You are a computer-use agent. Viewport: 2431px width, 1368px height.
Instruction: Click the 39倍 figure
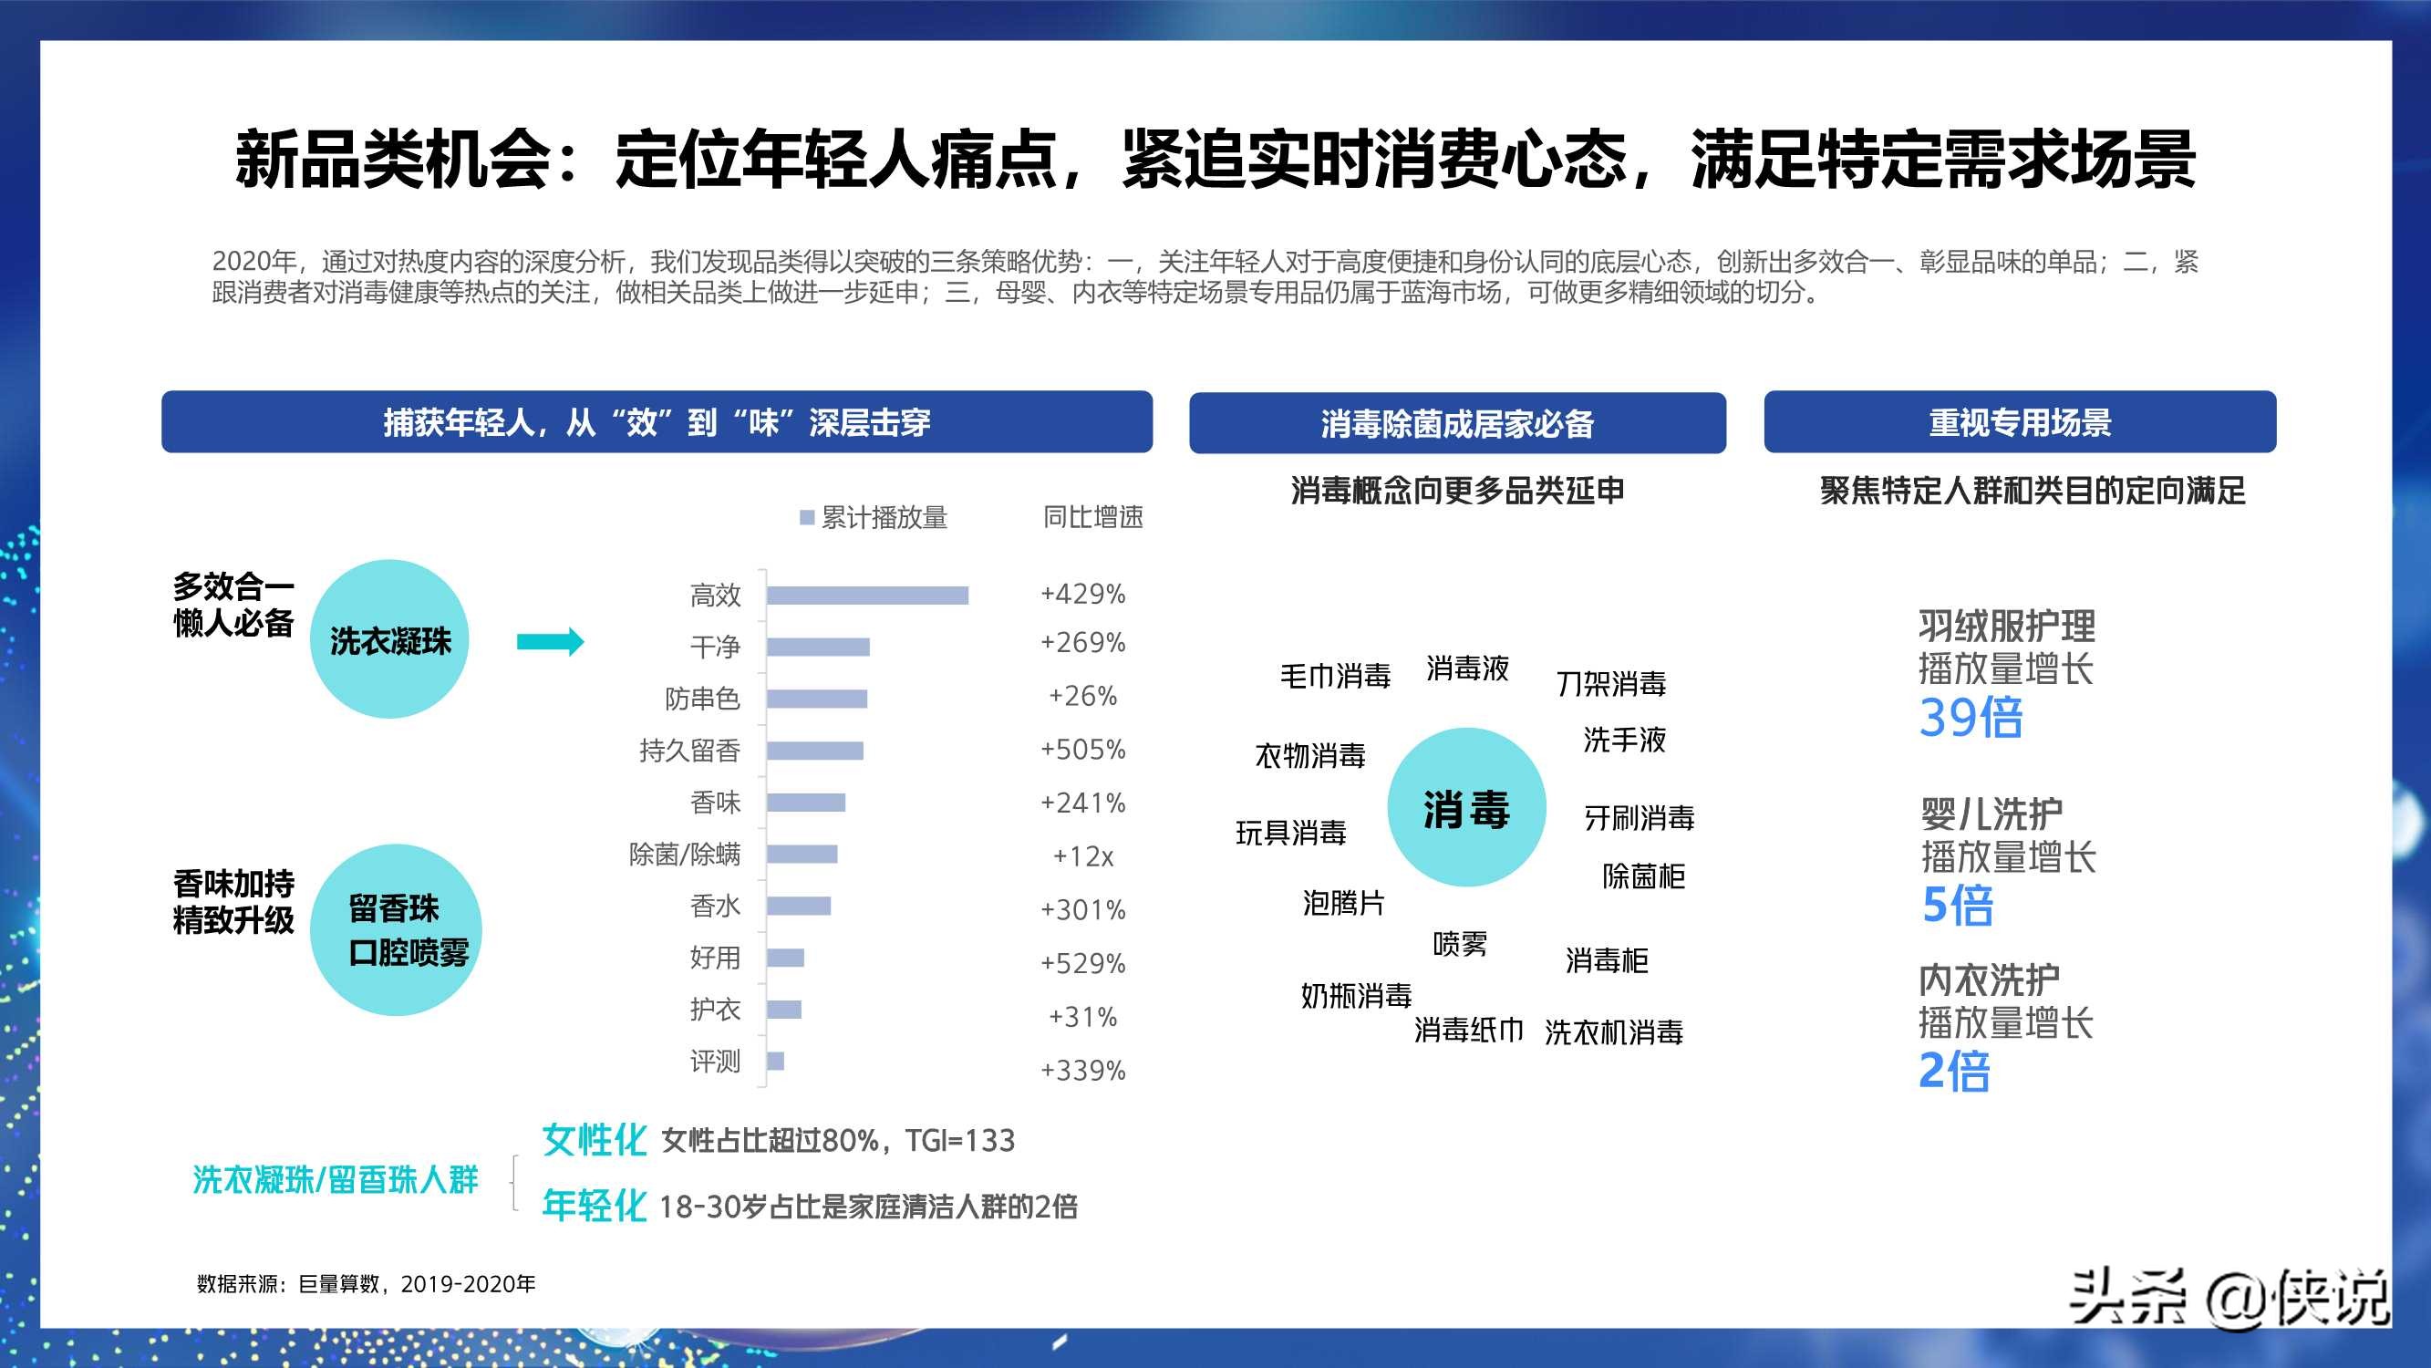(1971, 718)
